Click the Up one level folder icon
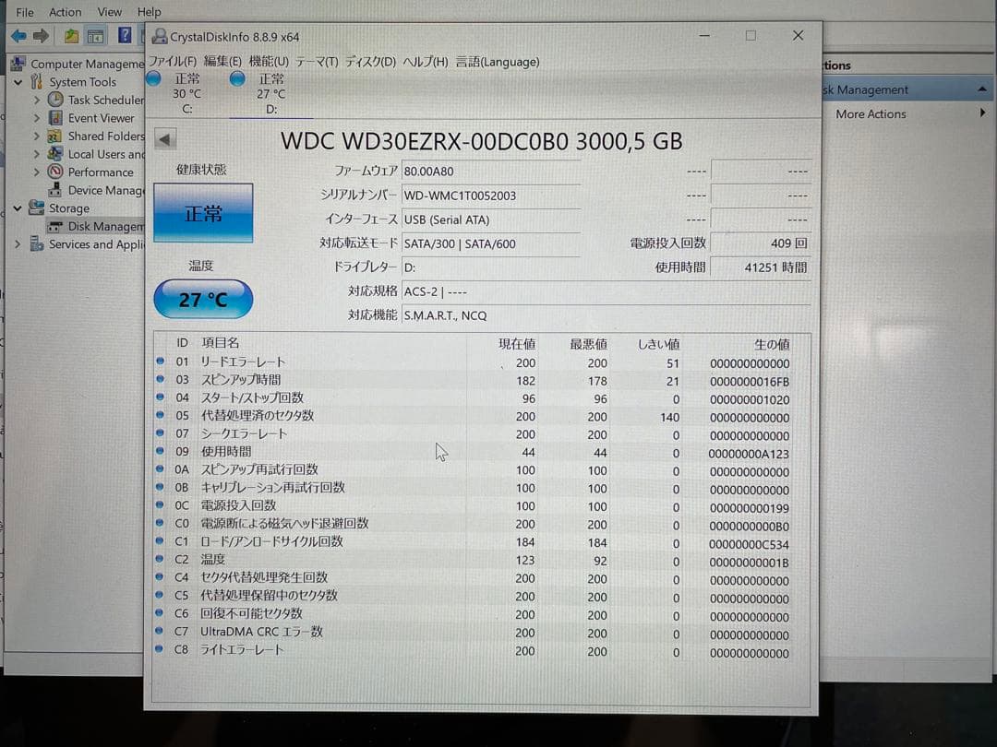Image resolution: width=997 pixels, height=747 pixels. tap(70, 36)
